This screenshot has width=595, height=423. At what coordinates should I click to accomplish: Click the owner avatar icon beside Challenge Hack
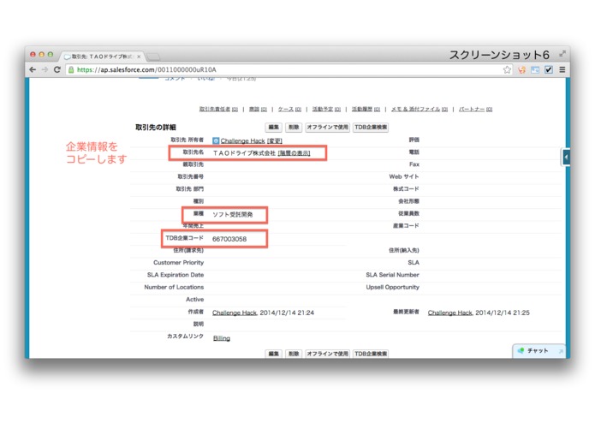pyautogui.click(x=216, y=140)
